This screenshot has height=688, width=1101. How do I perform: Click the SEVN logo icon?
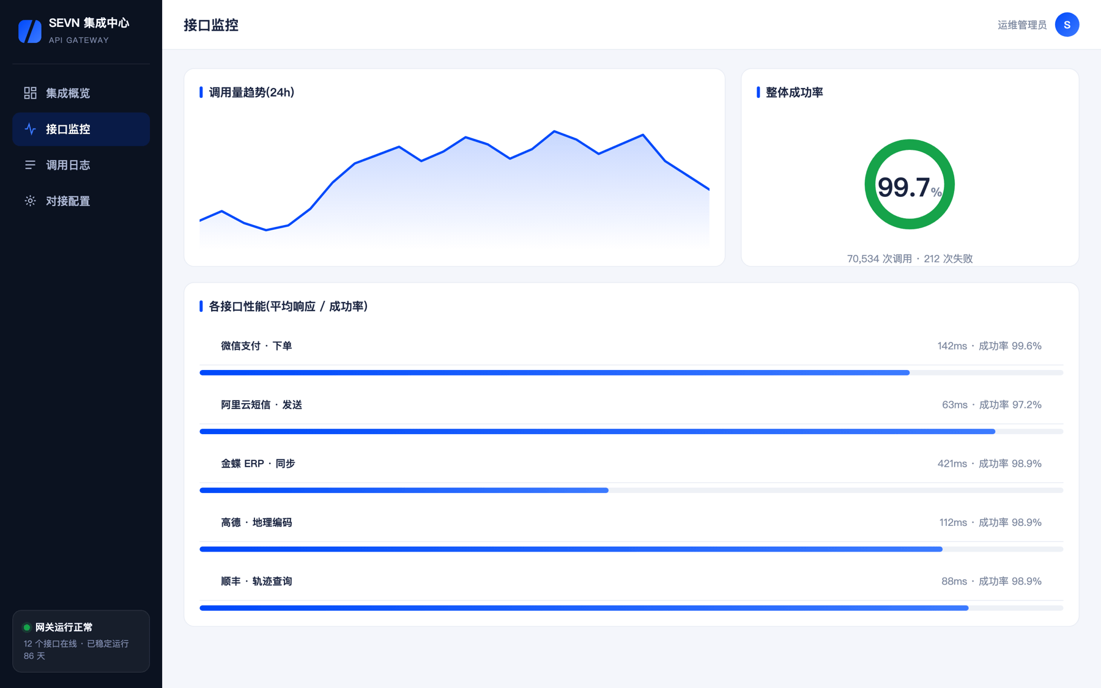[x=30, y=31]
